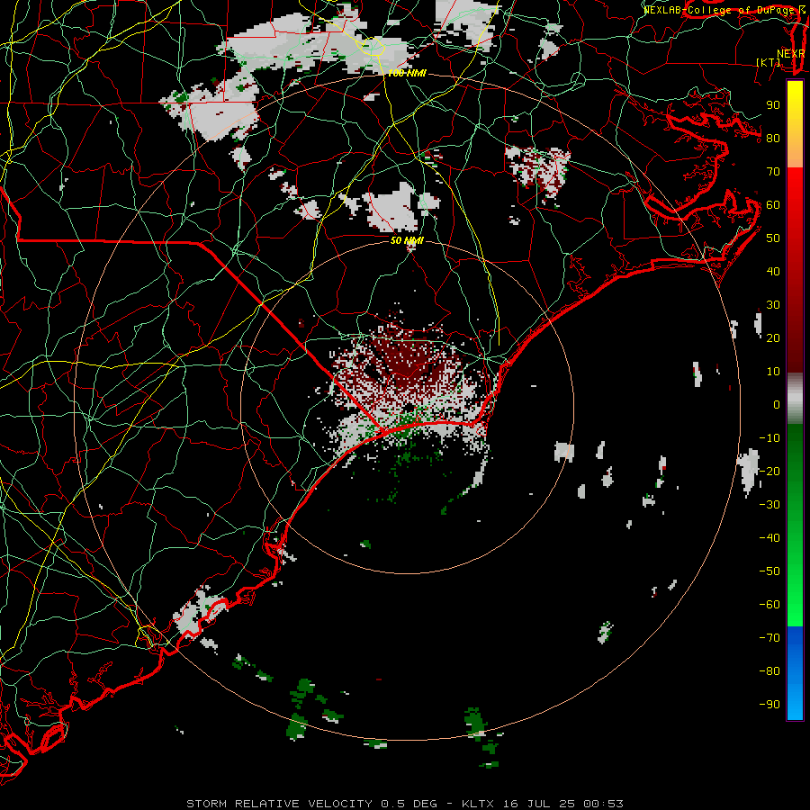The width and height of the screenshot is (810, 810).
Task: Click the "NEXR" text above the color scale
Action: click(x=791, y=54)
